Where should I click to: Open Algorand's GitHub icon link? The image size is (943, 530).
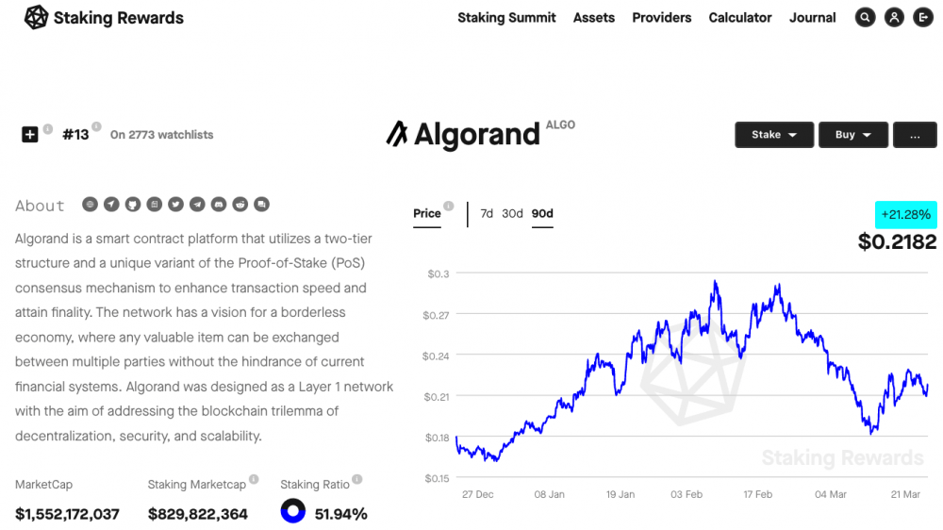coord(133,205)
